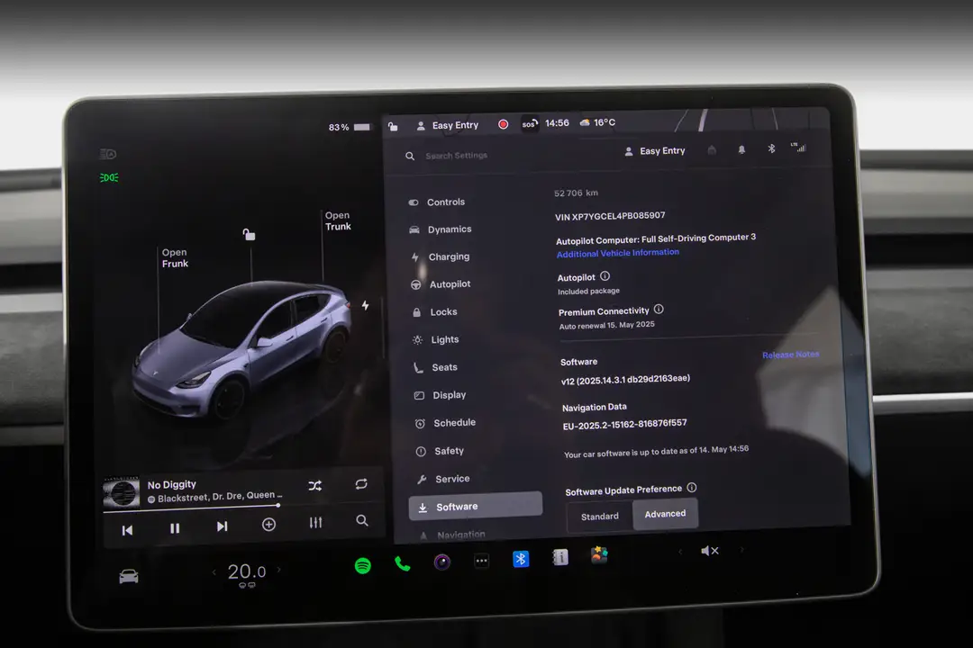Viewport: 973px width, 648px height.
Task: Open the audio equalizer settings icon
Action: pos(315,522)
